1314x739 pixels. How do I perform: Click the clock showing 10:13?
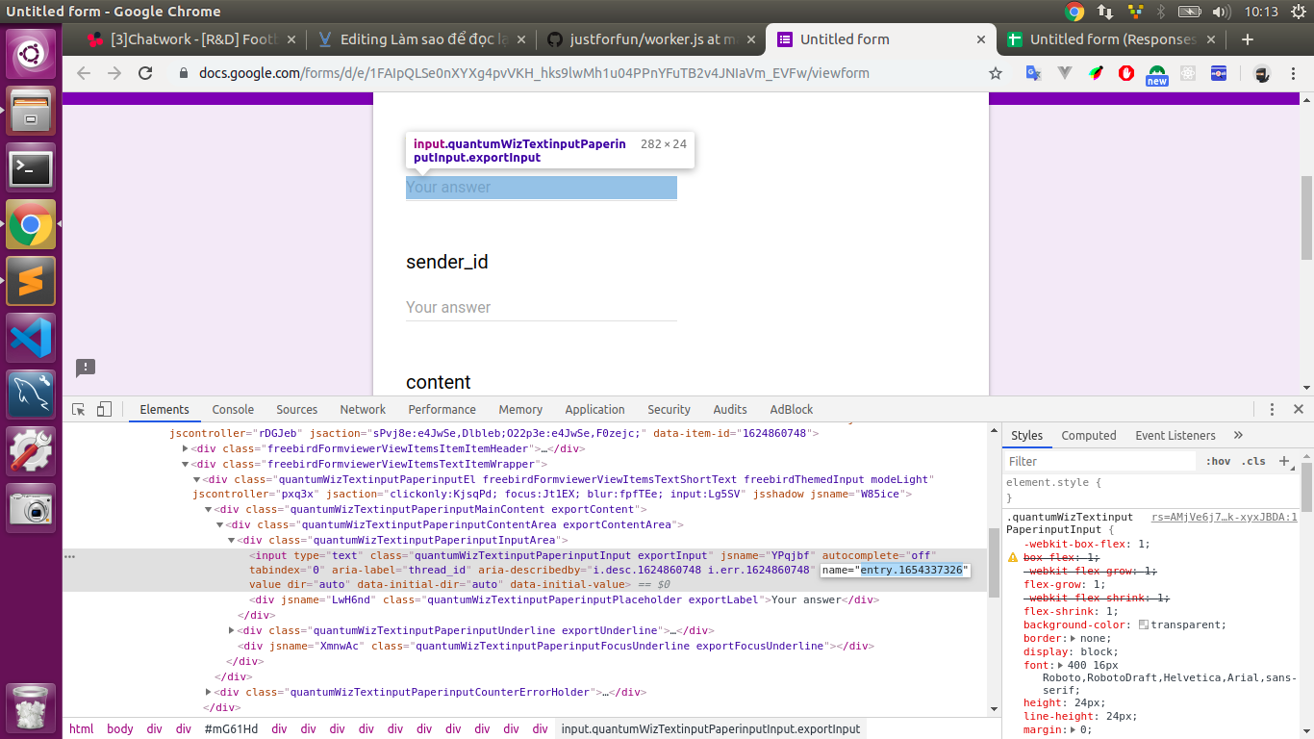tap(1261, 12)
